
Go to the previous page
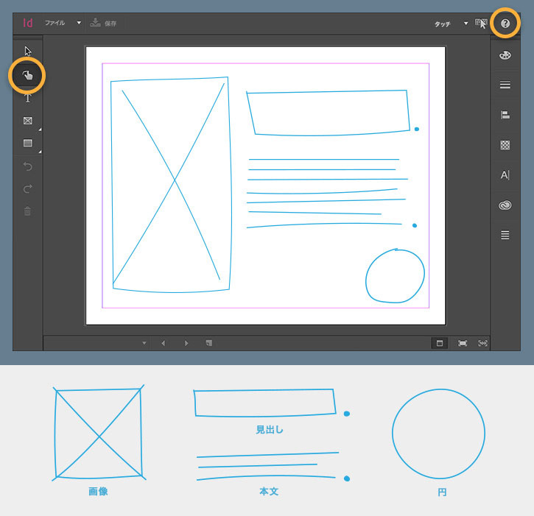point(164,343)
